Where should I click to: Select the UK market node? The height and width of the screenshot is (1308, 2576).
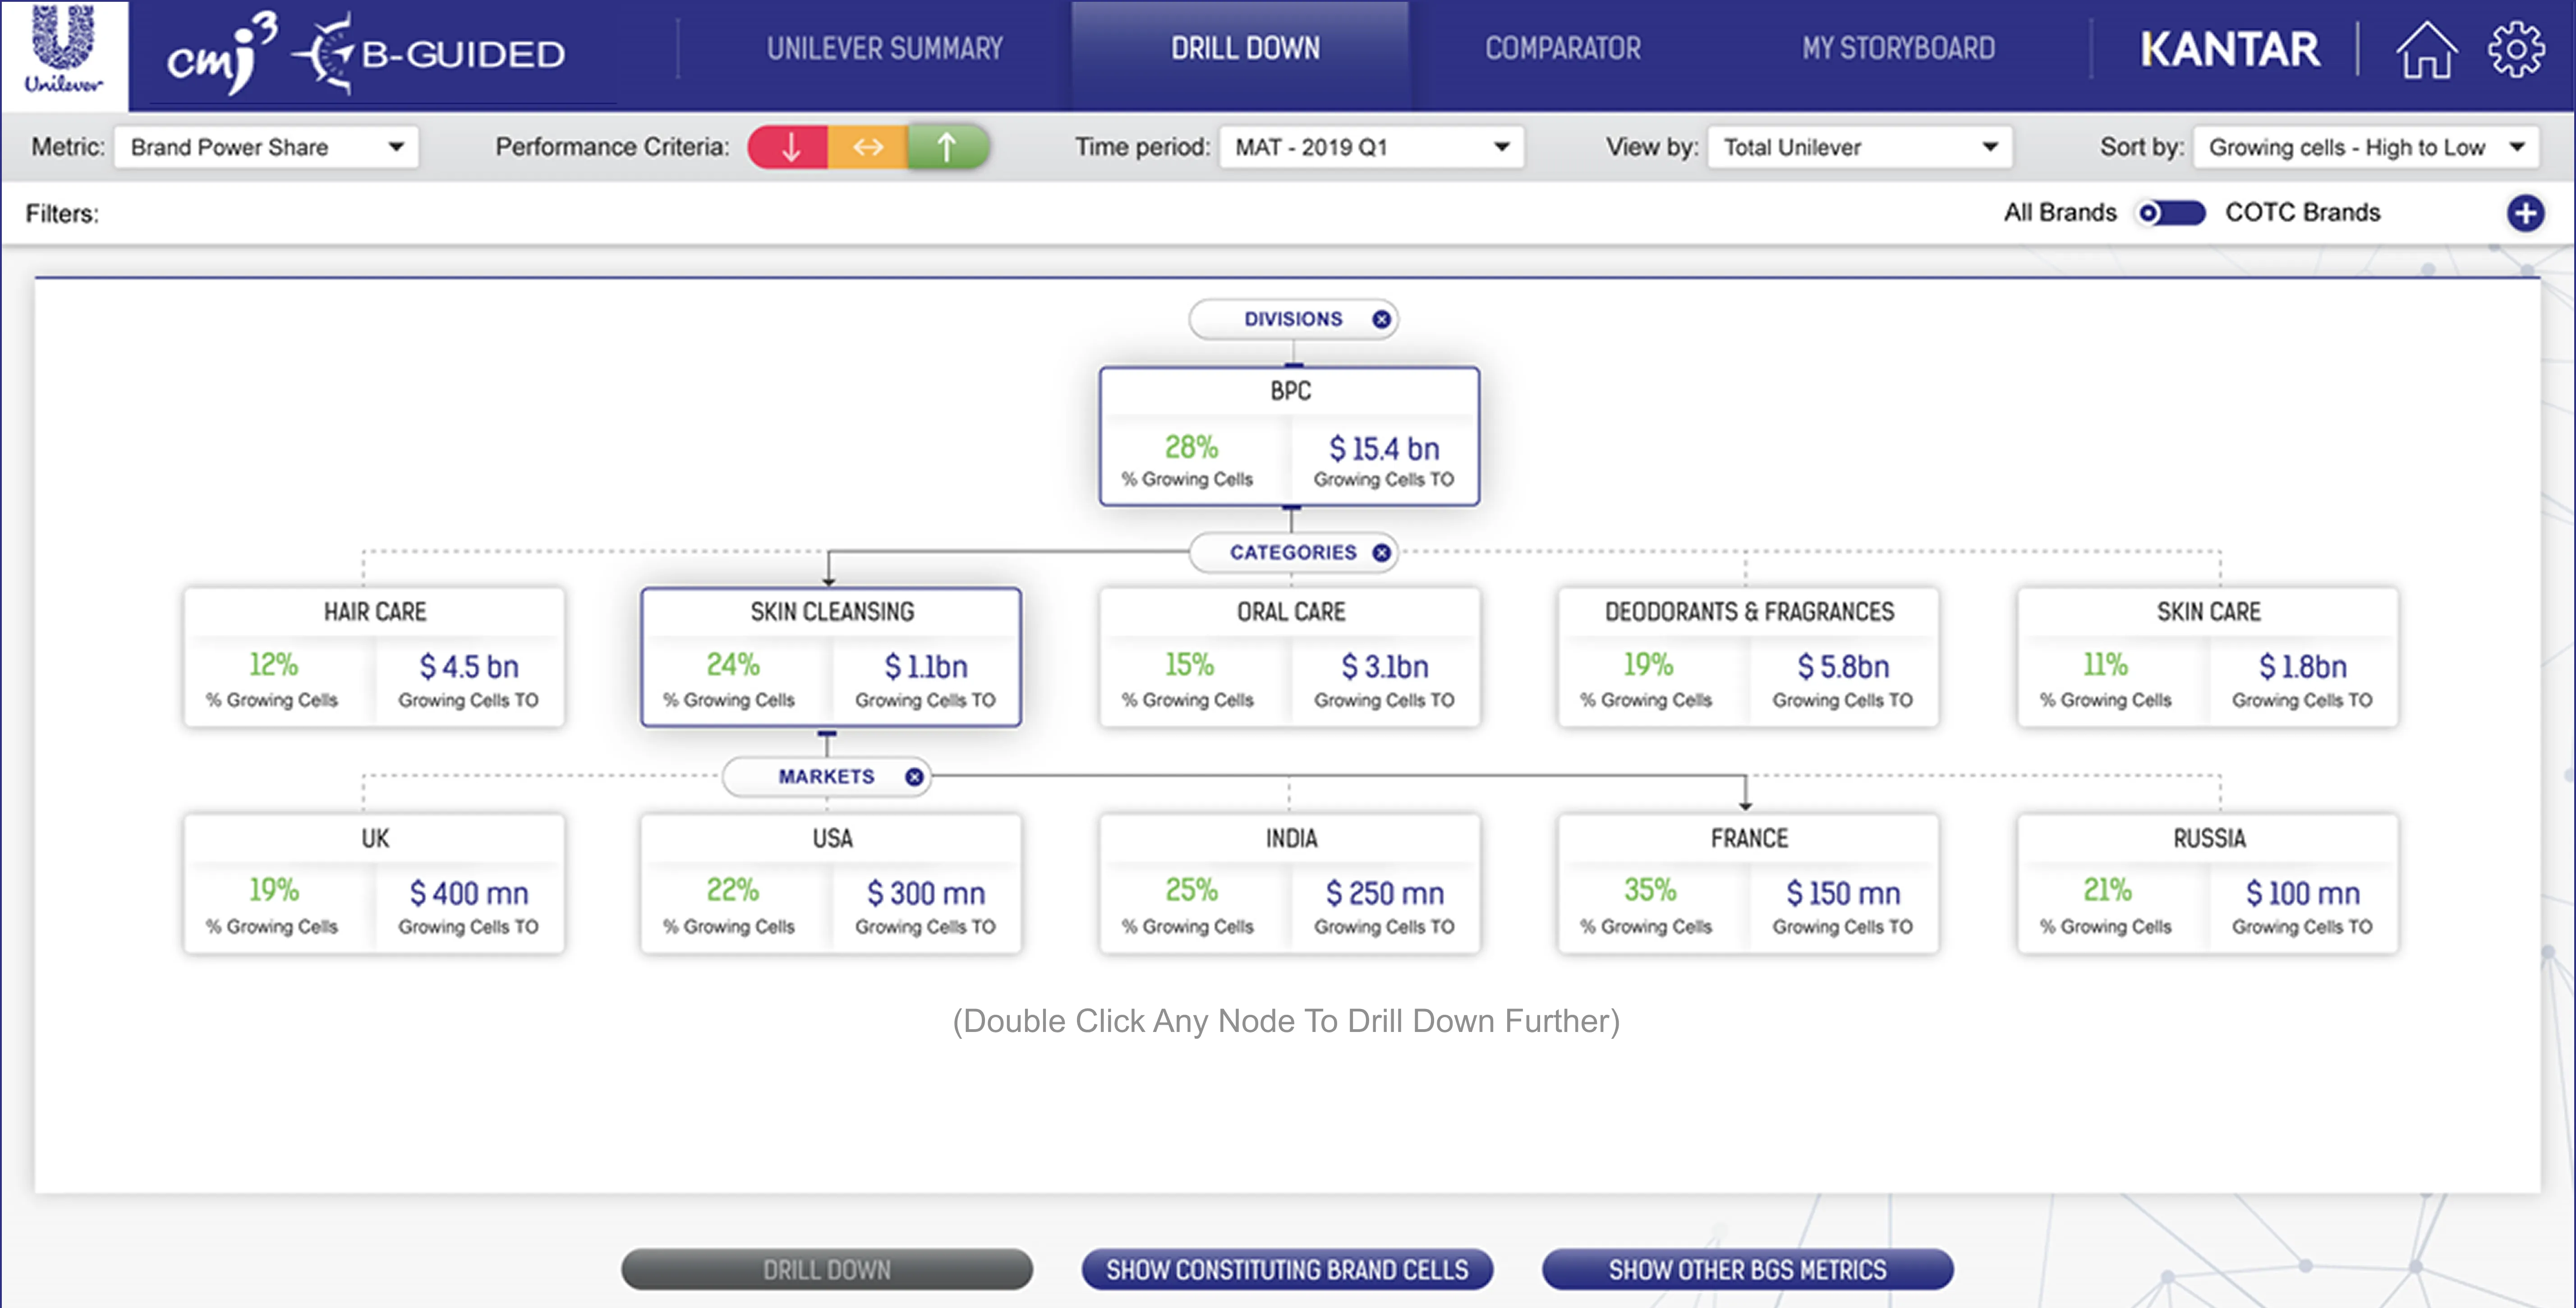coord(374,884)
